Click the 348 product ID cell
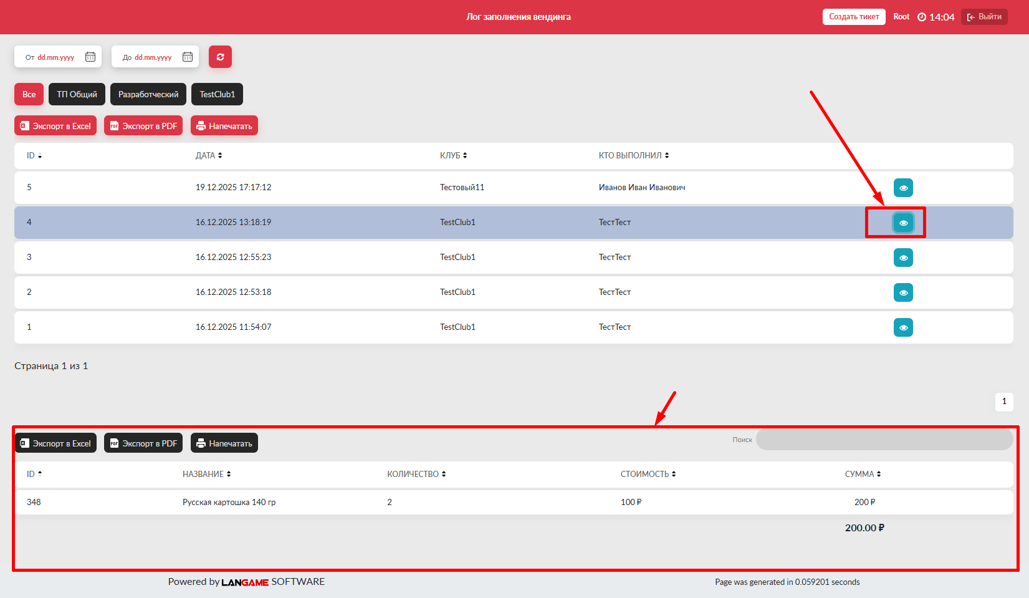1029x598 pixels. coord(34,502)
